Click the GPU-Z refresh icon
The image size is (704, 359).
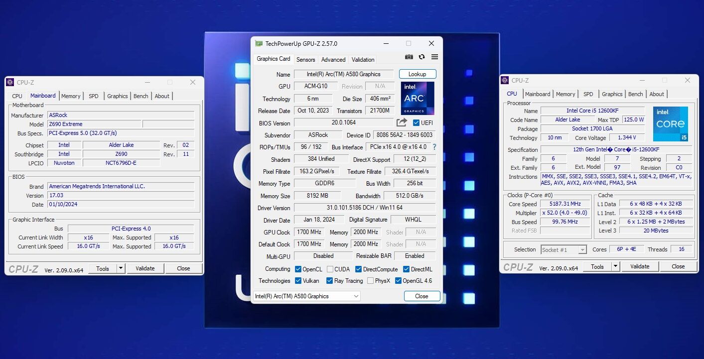pyautogui.click(x=422, y=57)
